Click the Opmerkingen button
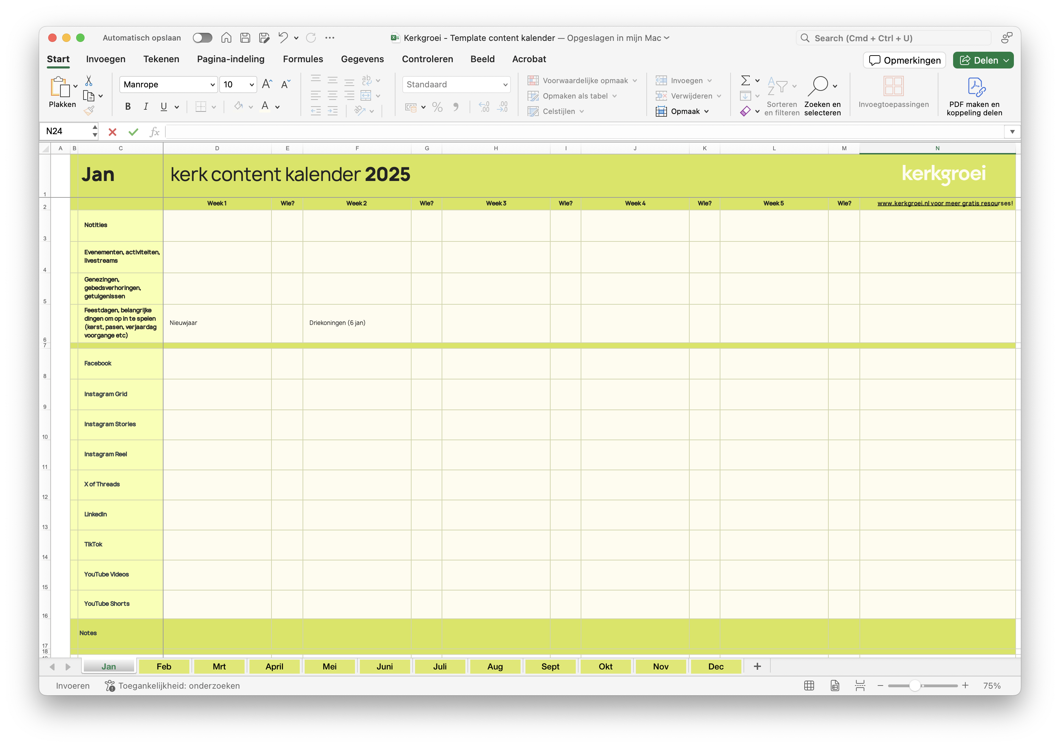 click(905, 60)
